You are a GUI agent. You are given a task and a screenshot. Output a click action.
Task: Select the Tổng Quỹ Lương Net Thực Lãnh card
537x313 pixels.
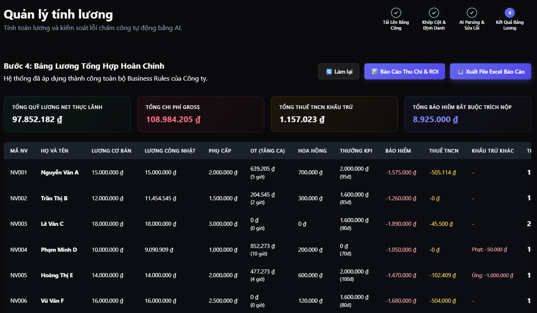[67, 114]
